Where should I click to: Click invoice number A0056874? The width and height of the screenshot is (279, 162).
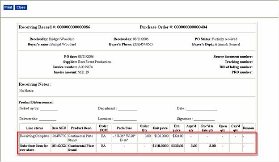click(x=85, y=67)
